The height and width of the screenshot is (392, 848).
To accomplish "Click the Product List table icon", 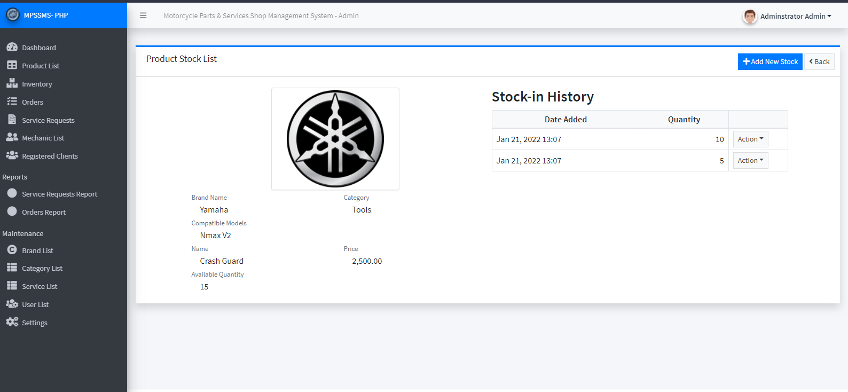I will coord(12,65).
